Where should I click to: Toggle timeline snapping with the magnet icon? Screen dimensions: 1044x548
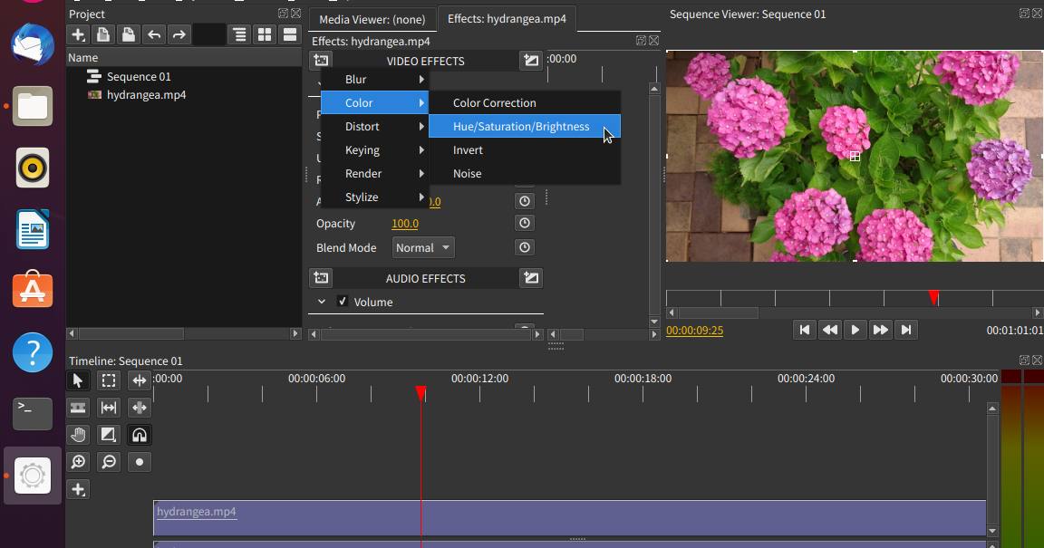tap(139, 435)
